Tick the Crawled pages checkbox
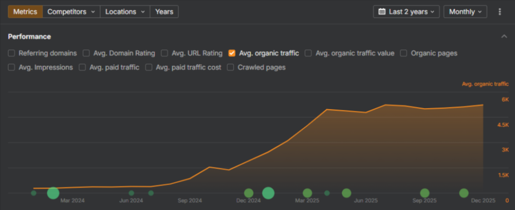Screen dimensions: 515x210 click(231, 67)
